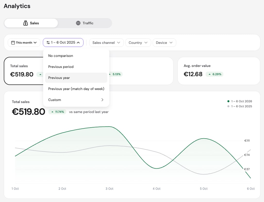Click the 6.29% change badge
The width and height of the screenshot is (264, 202).
[x=214, y=74]
